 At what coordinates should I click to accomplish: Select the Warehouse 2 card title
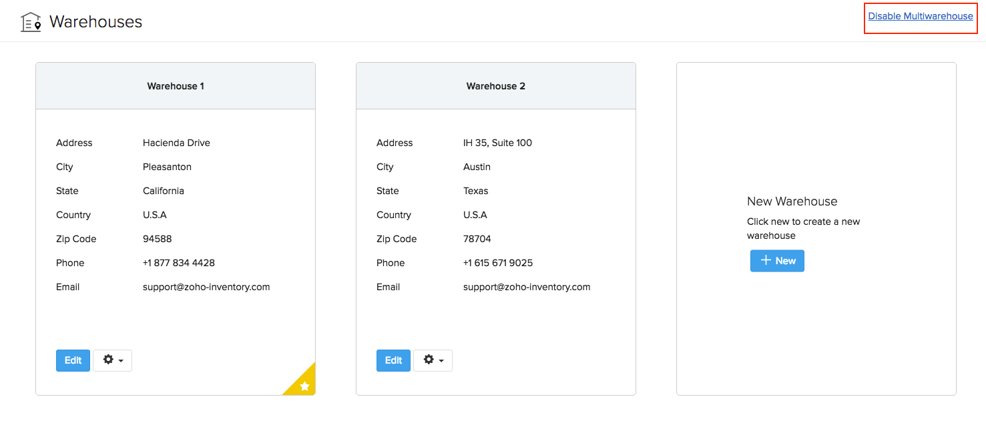(496, 86)
